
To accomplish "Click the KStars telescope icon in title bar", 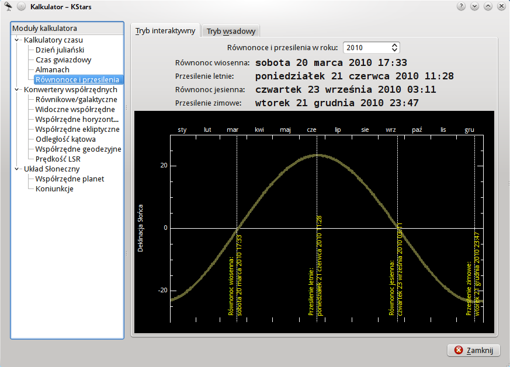I will point(8,6).
